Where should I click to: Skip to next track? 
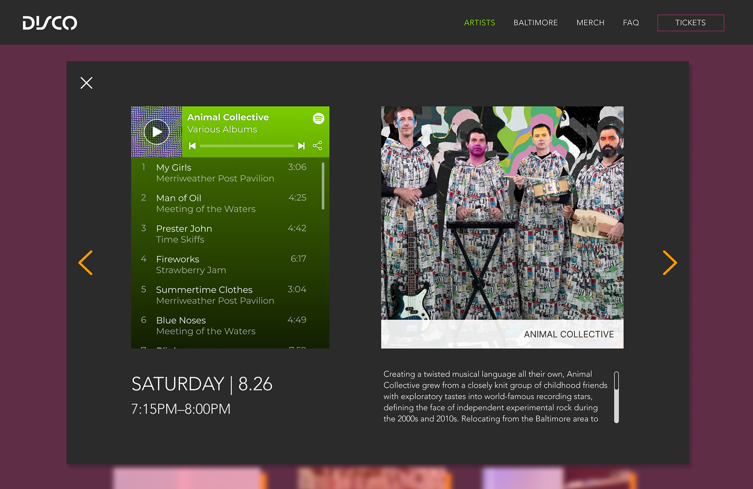click(x=301, y=146)
